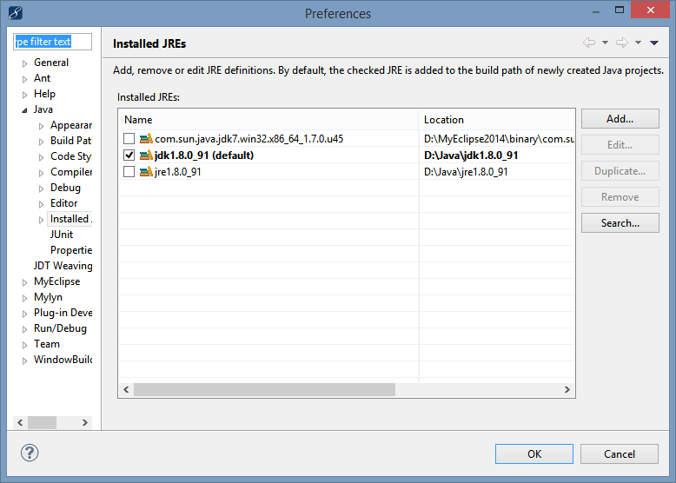Screen dimensions: 676x483
Task: Select Run/Debug preferences category
Action: [60, 328]
